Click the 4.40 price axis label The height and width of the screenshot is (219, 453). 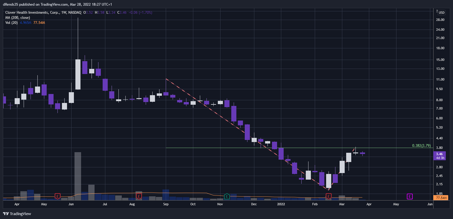point(440,138)
